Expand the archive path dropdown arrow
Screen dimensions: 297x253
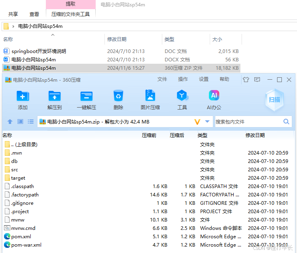point(207,122)
